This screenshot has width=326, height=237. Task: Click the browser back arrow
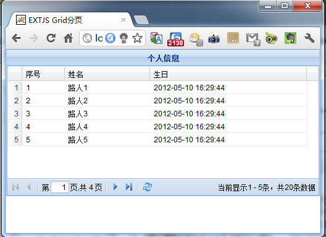coord(17,38)
